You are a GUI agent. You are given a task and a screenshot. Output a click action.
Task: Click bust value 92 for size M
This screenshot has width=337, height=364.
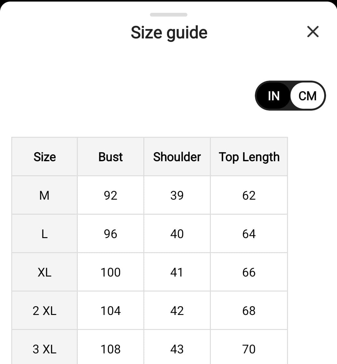point(111,195)
